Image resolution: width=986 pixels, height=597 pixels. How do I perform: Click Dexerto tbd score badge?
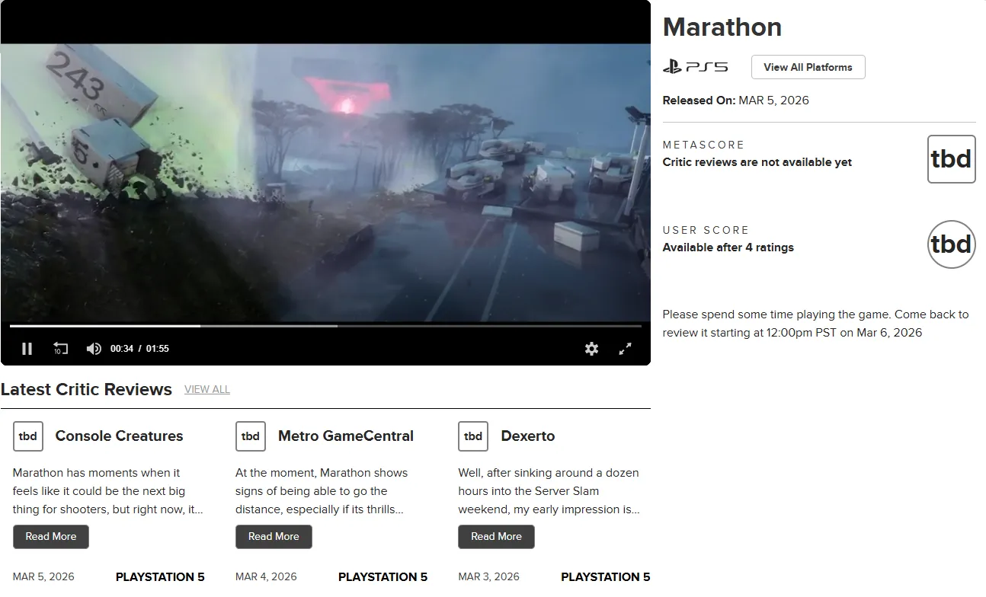(x=473, y=436)
